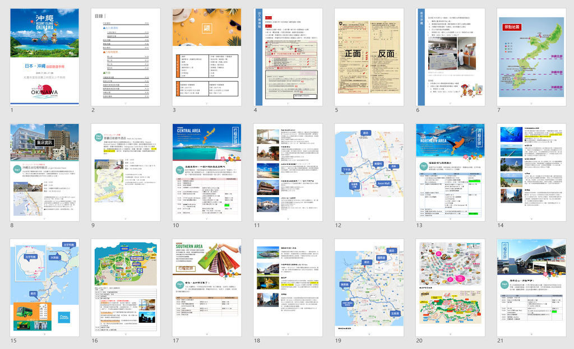Screen dimensions: 574x349
Task: Open page 2 table of contents thumbnail
Action: [126, 57]
